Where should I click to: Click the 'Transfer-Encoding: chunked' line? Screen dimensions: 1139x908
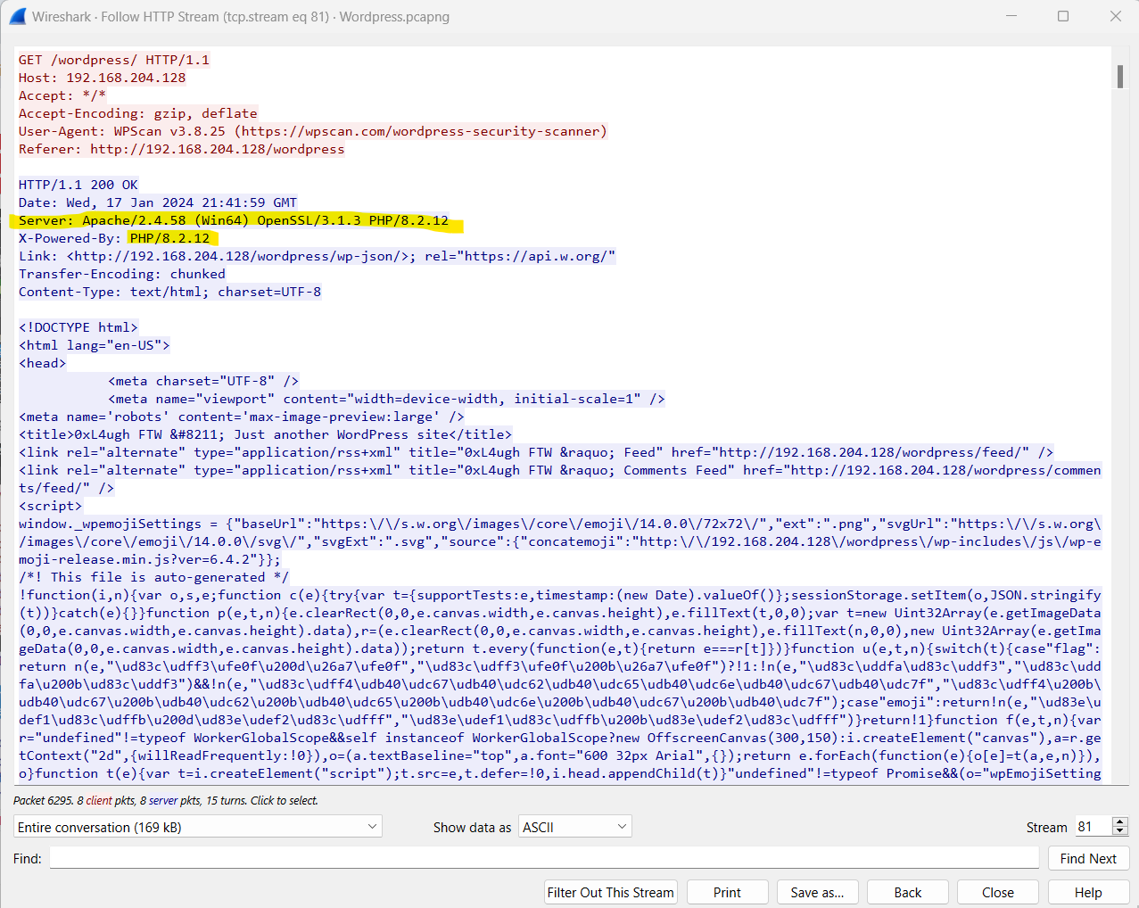tap(122, 274)
